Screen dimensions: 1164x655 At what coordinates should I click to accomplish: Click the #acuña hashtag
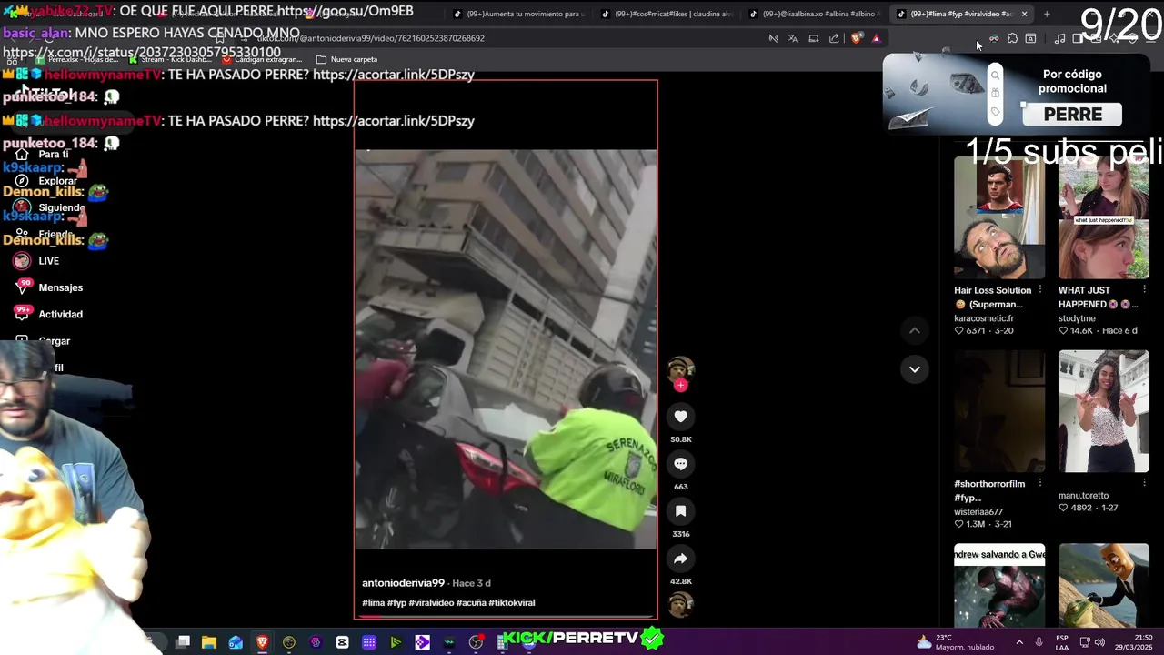471,603
